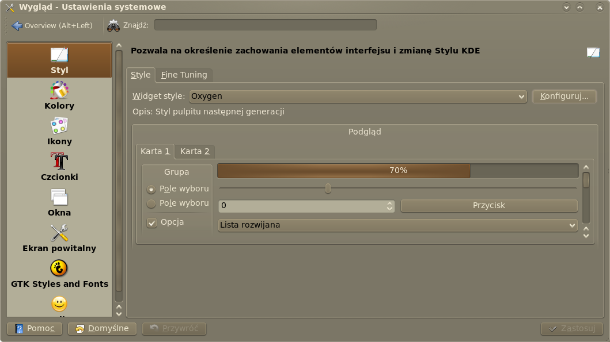Click the Grupa group label
The height and width of the screenshot is (342, 610).
pyautogui.click(x=177, y=172)
